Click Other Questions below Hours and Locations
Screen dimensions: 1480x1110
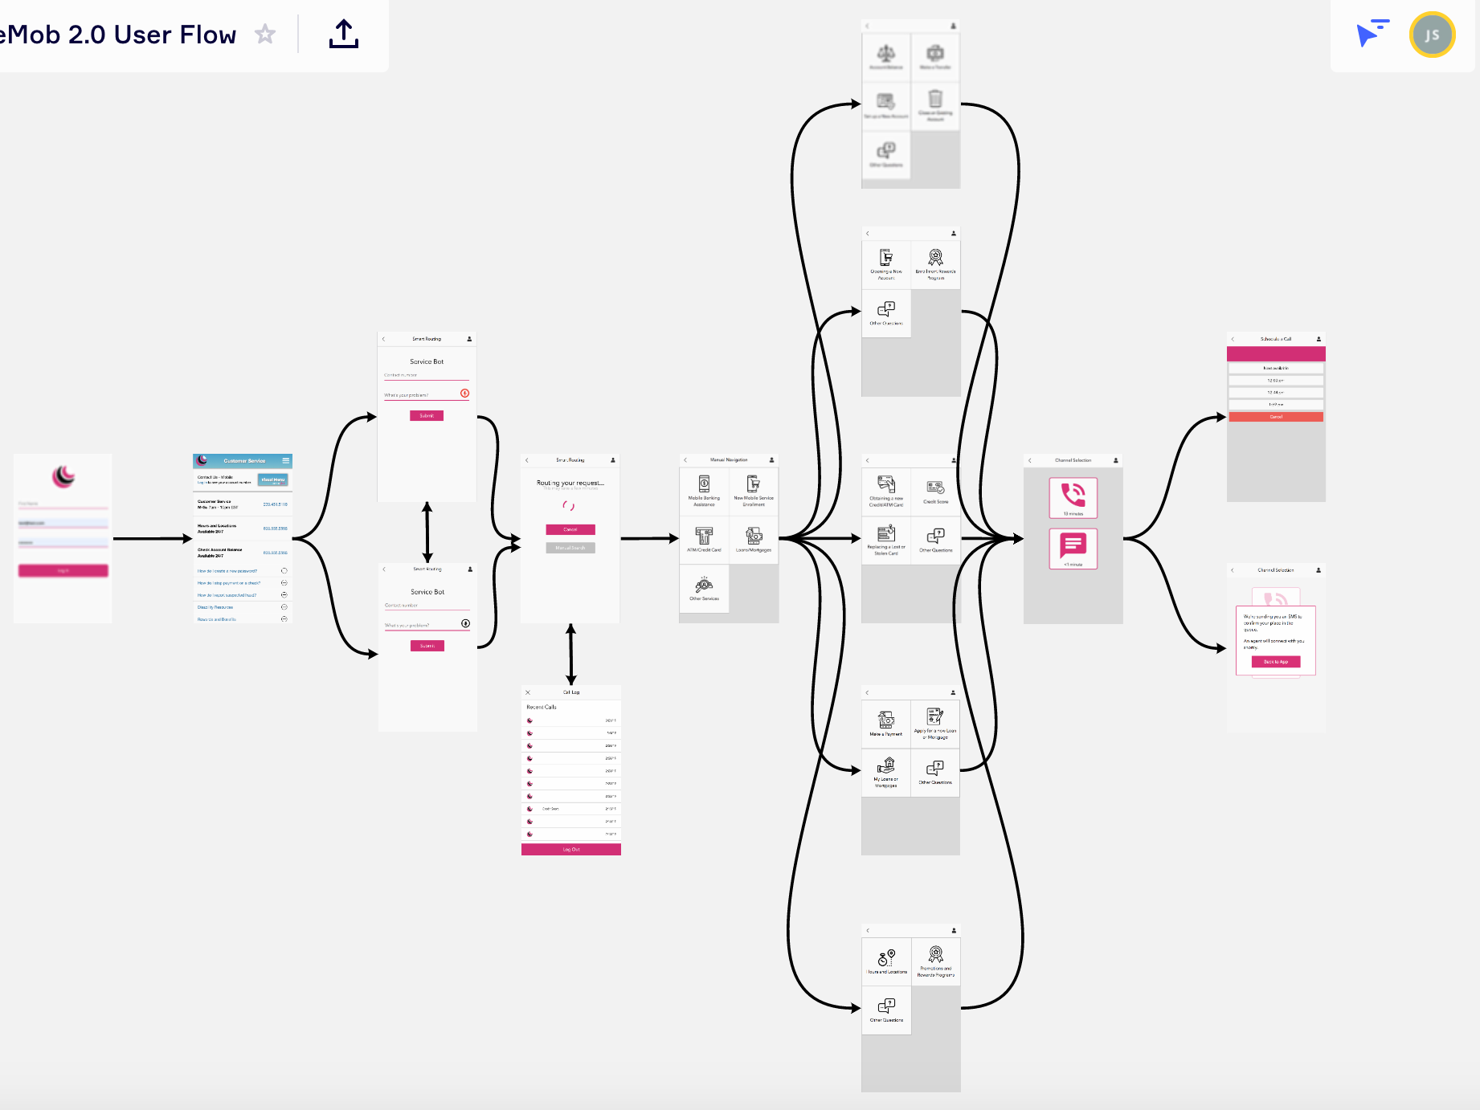[886, 1010]
